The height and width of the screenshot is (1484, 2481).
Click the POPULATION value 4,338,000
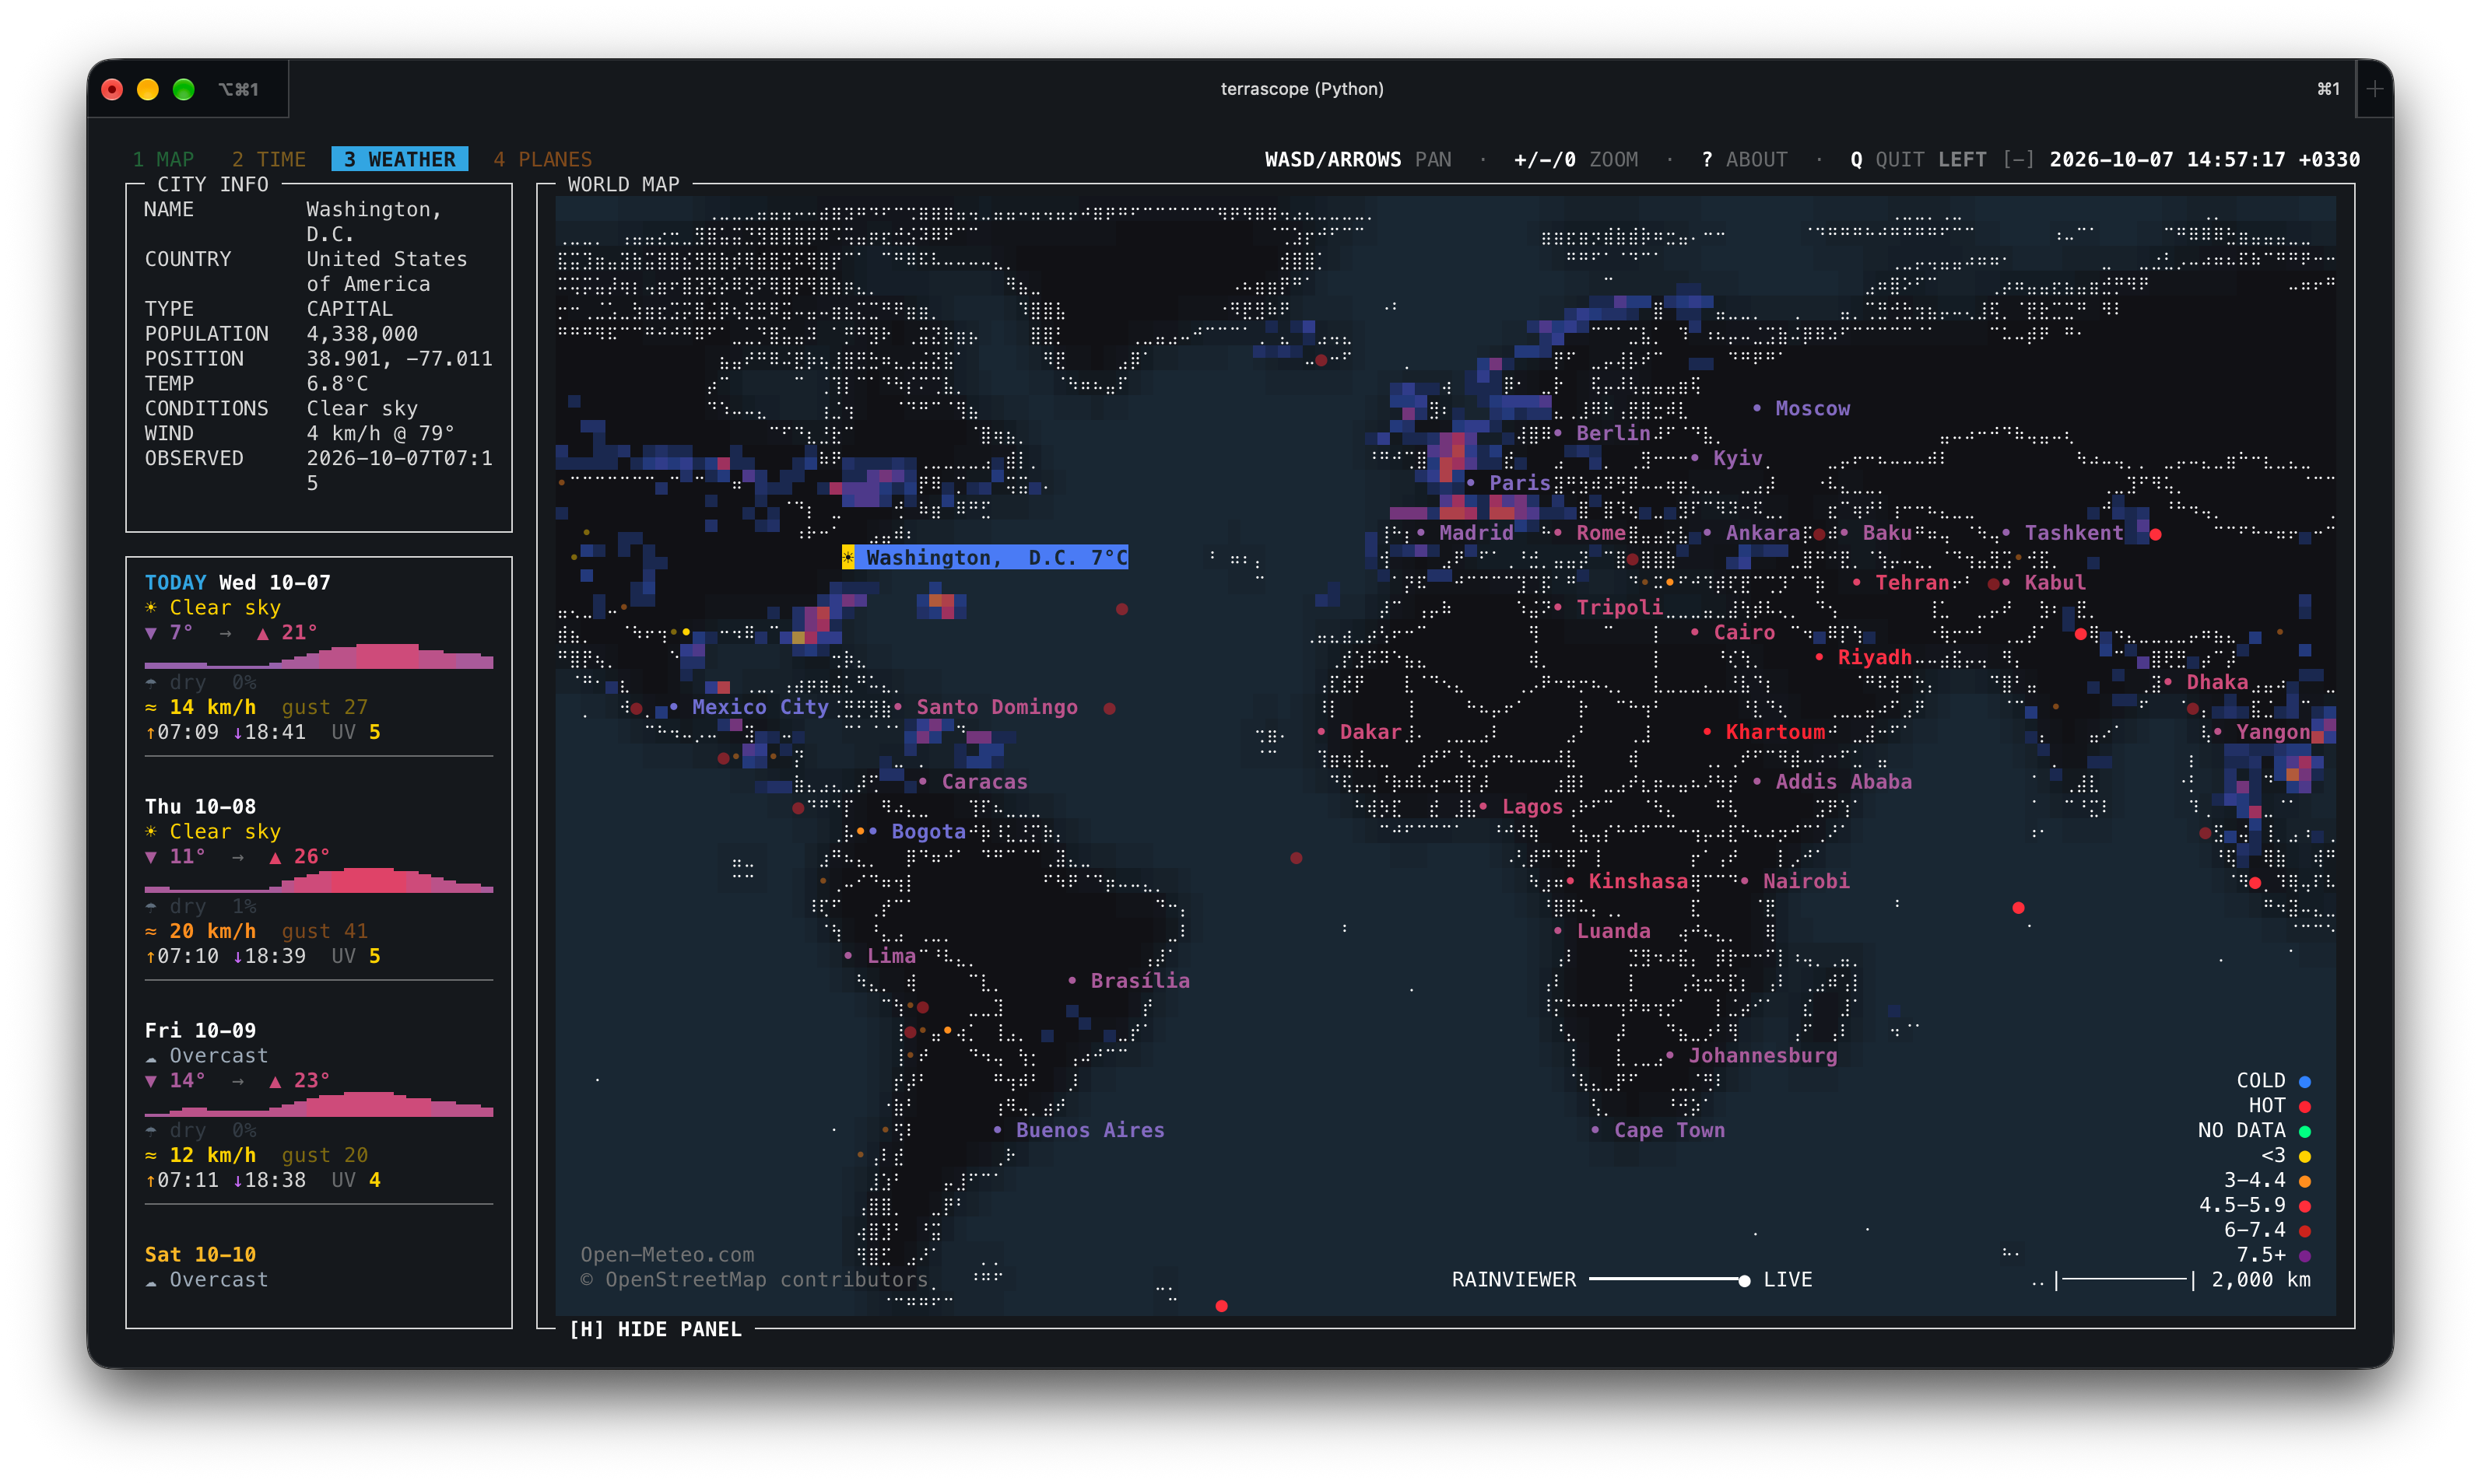pyautogui.click(x=362, y=333)
